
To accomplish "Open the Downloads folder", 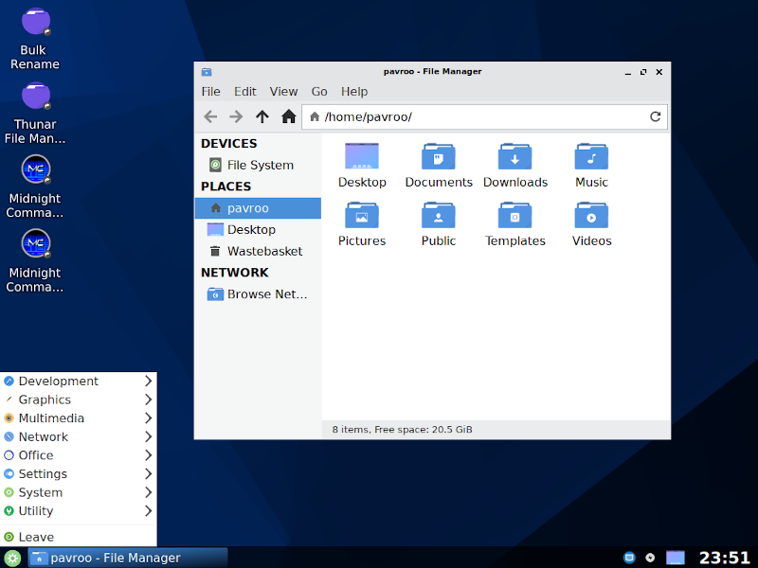I will point(515,166).
